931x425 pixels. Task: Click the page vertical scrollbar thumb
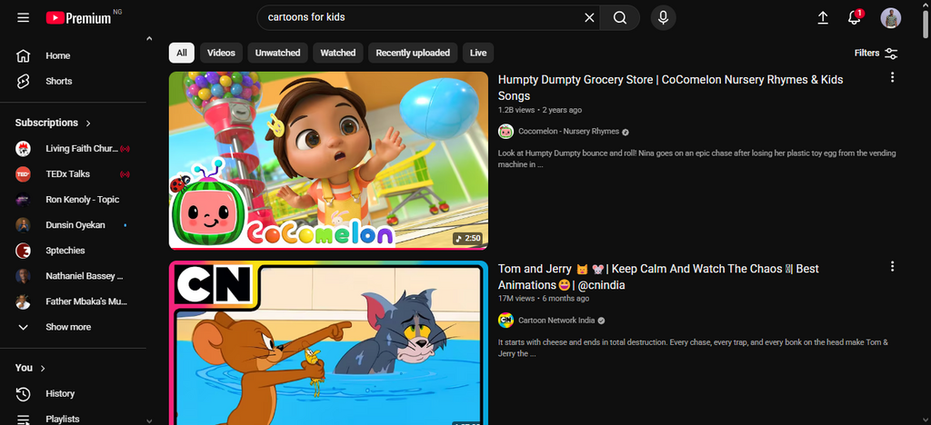coord(925,23)
